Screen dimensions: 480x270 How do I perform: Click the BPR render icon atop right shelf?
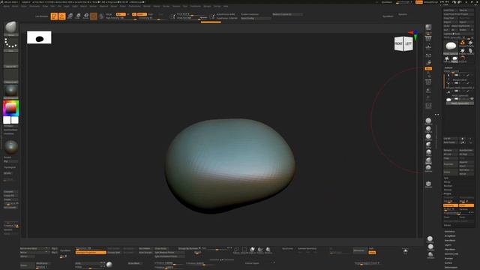(x=428, y=27)
